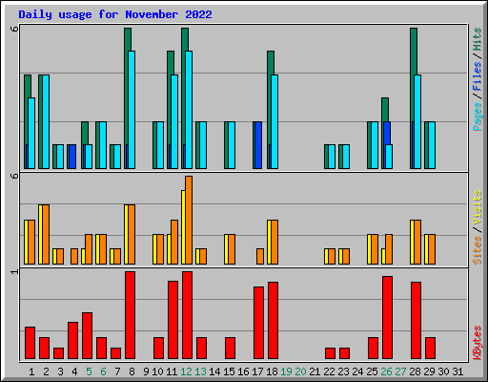This screenshot has width=488, height=382.
Task: Click the day 12 label on x-axis
Action: [x=186, y=371]
